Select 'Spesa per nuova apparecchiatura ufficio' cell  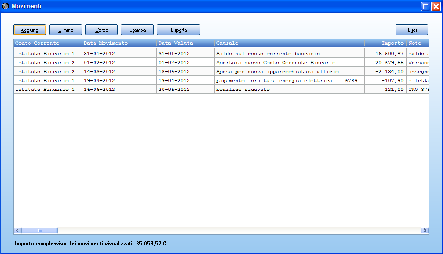[x=289, y=72]
